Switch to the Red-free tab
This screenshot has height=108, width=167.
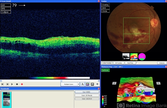click(130, 63)
